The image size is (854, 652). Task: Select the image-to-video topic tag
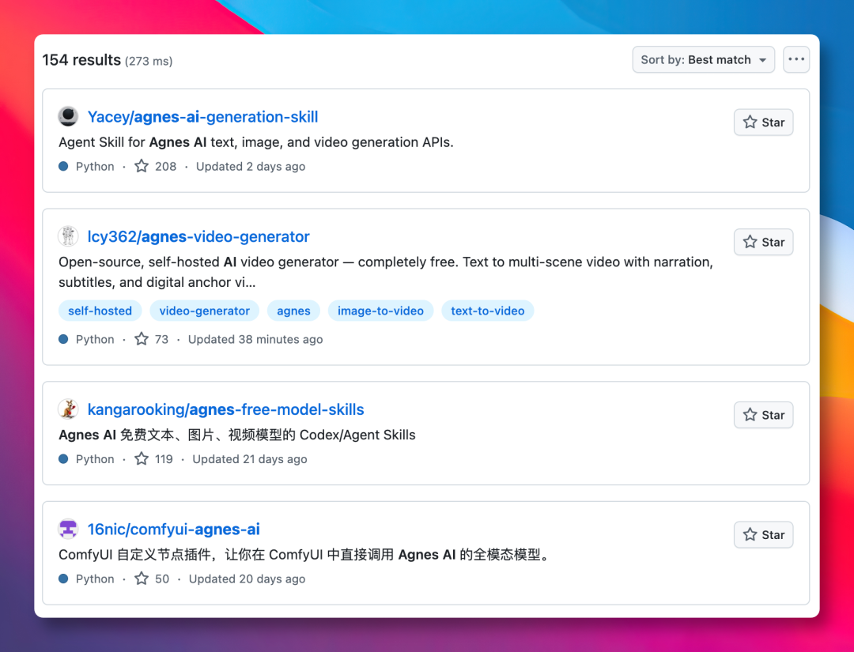coord(380,311)
